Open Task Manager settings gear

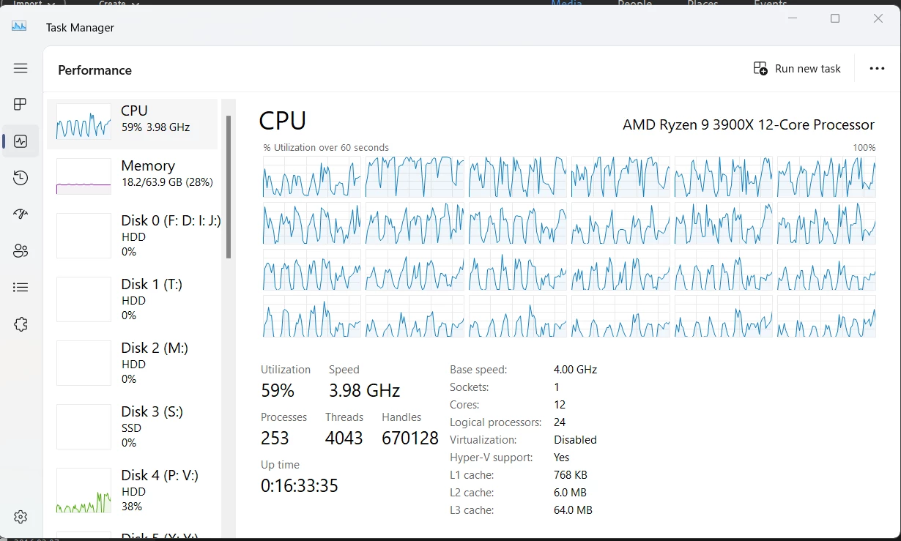21,517
